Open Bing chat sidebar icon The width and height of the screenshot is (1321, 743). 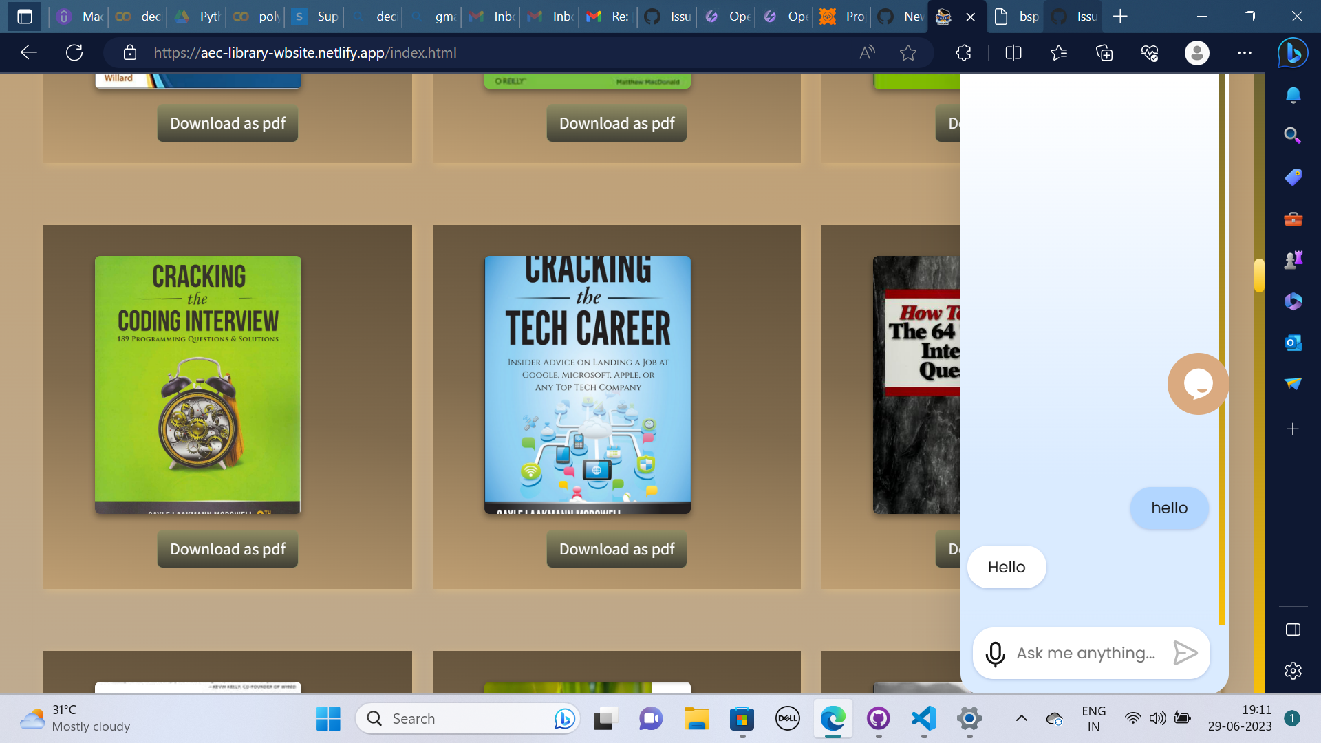point(1292,52)
